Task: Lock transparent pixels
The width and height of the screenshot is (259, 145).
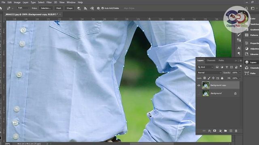Action: point(204,78)
